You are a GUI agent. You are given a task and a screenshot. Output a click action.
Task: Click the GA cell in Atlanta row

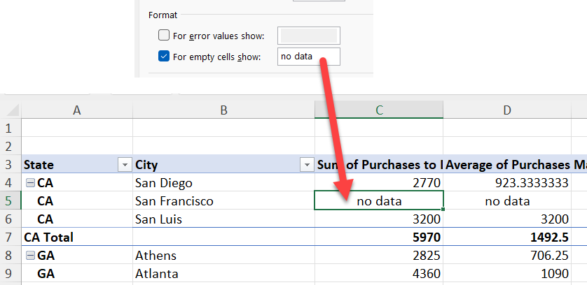pos(77,273)
